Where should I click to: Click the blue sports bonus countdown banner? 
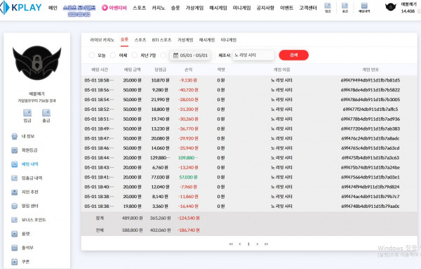click(79, 11)
